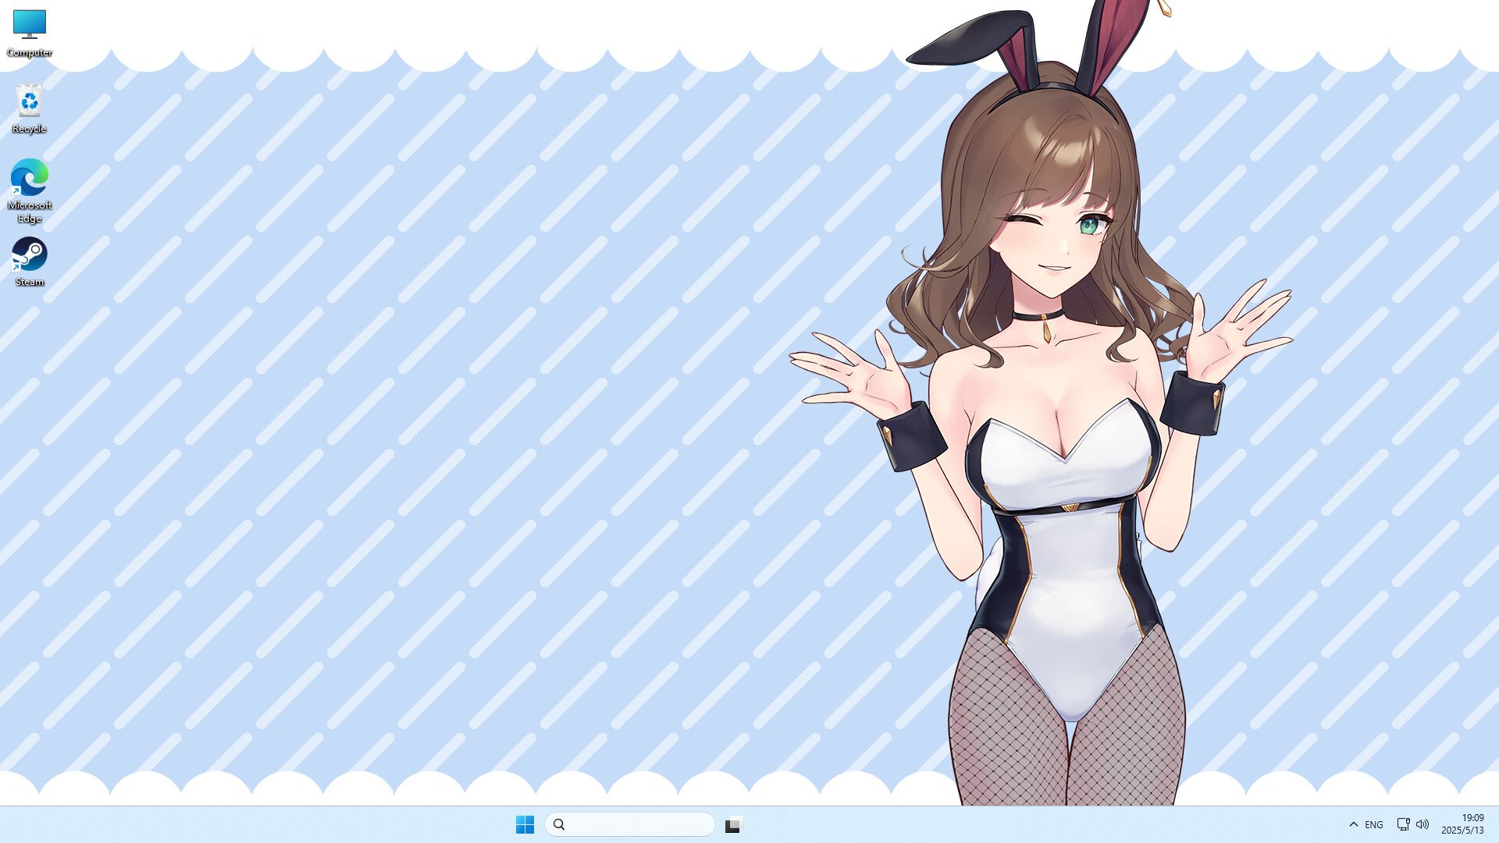Click the Task View taskbar icon
1499x843 pixels.
733,824
